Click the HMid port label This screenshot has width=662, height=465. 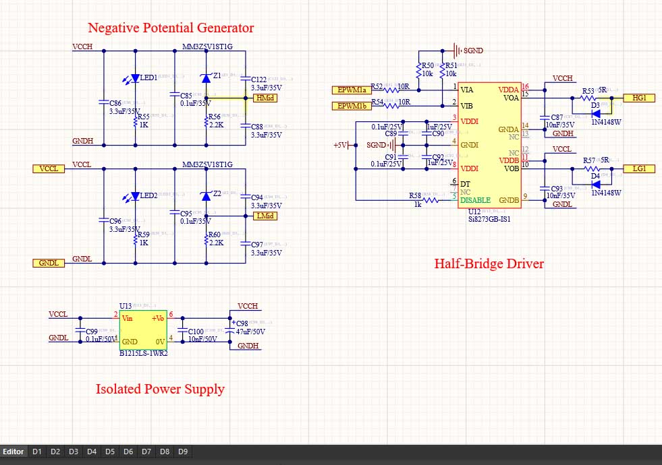265,98
